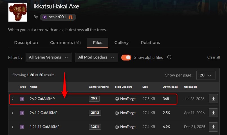
Task: Click the beta type badge for 26.2 CutAllSMP
Action: coord(22,99)
